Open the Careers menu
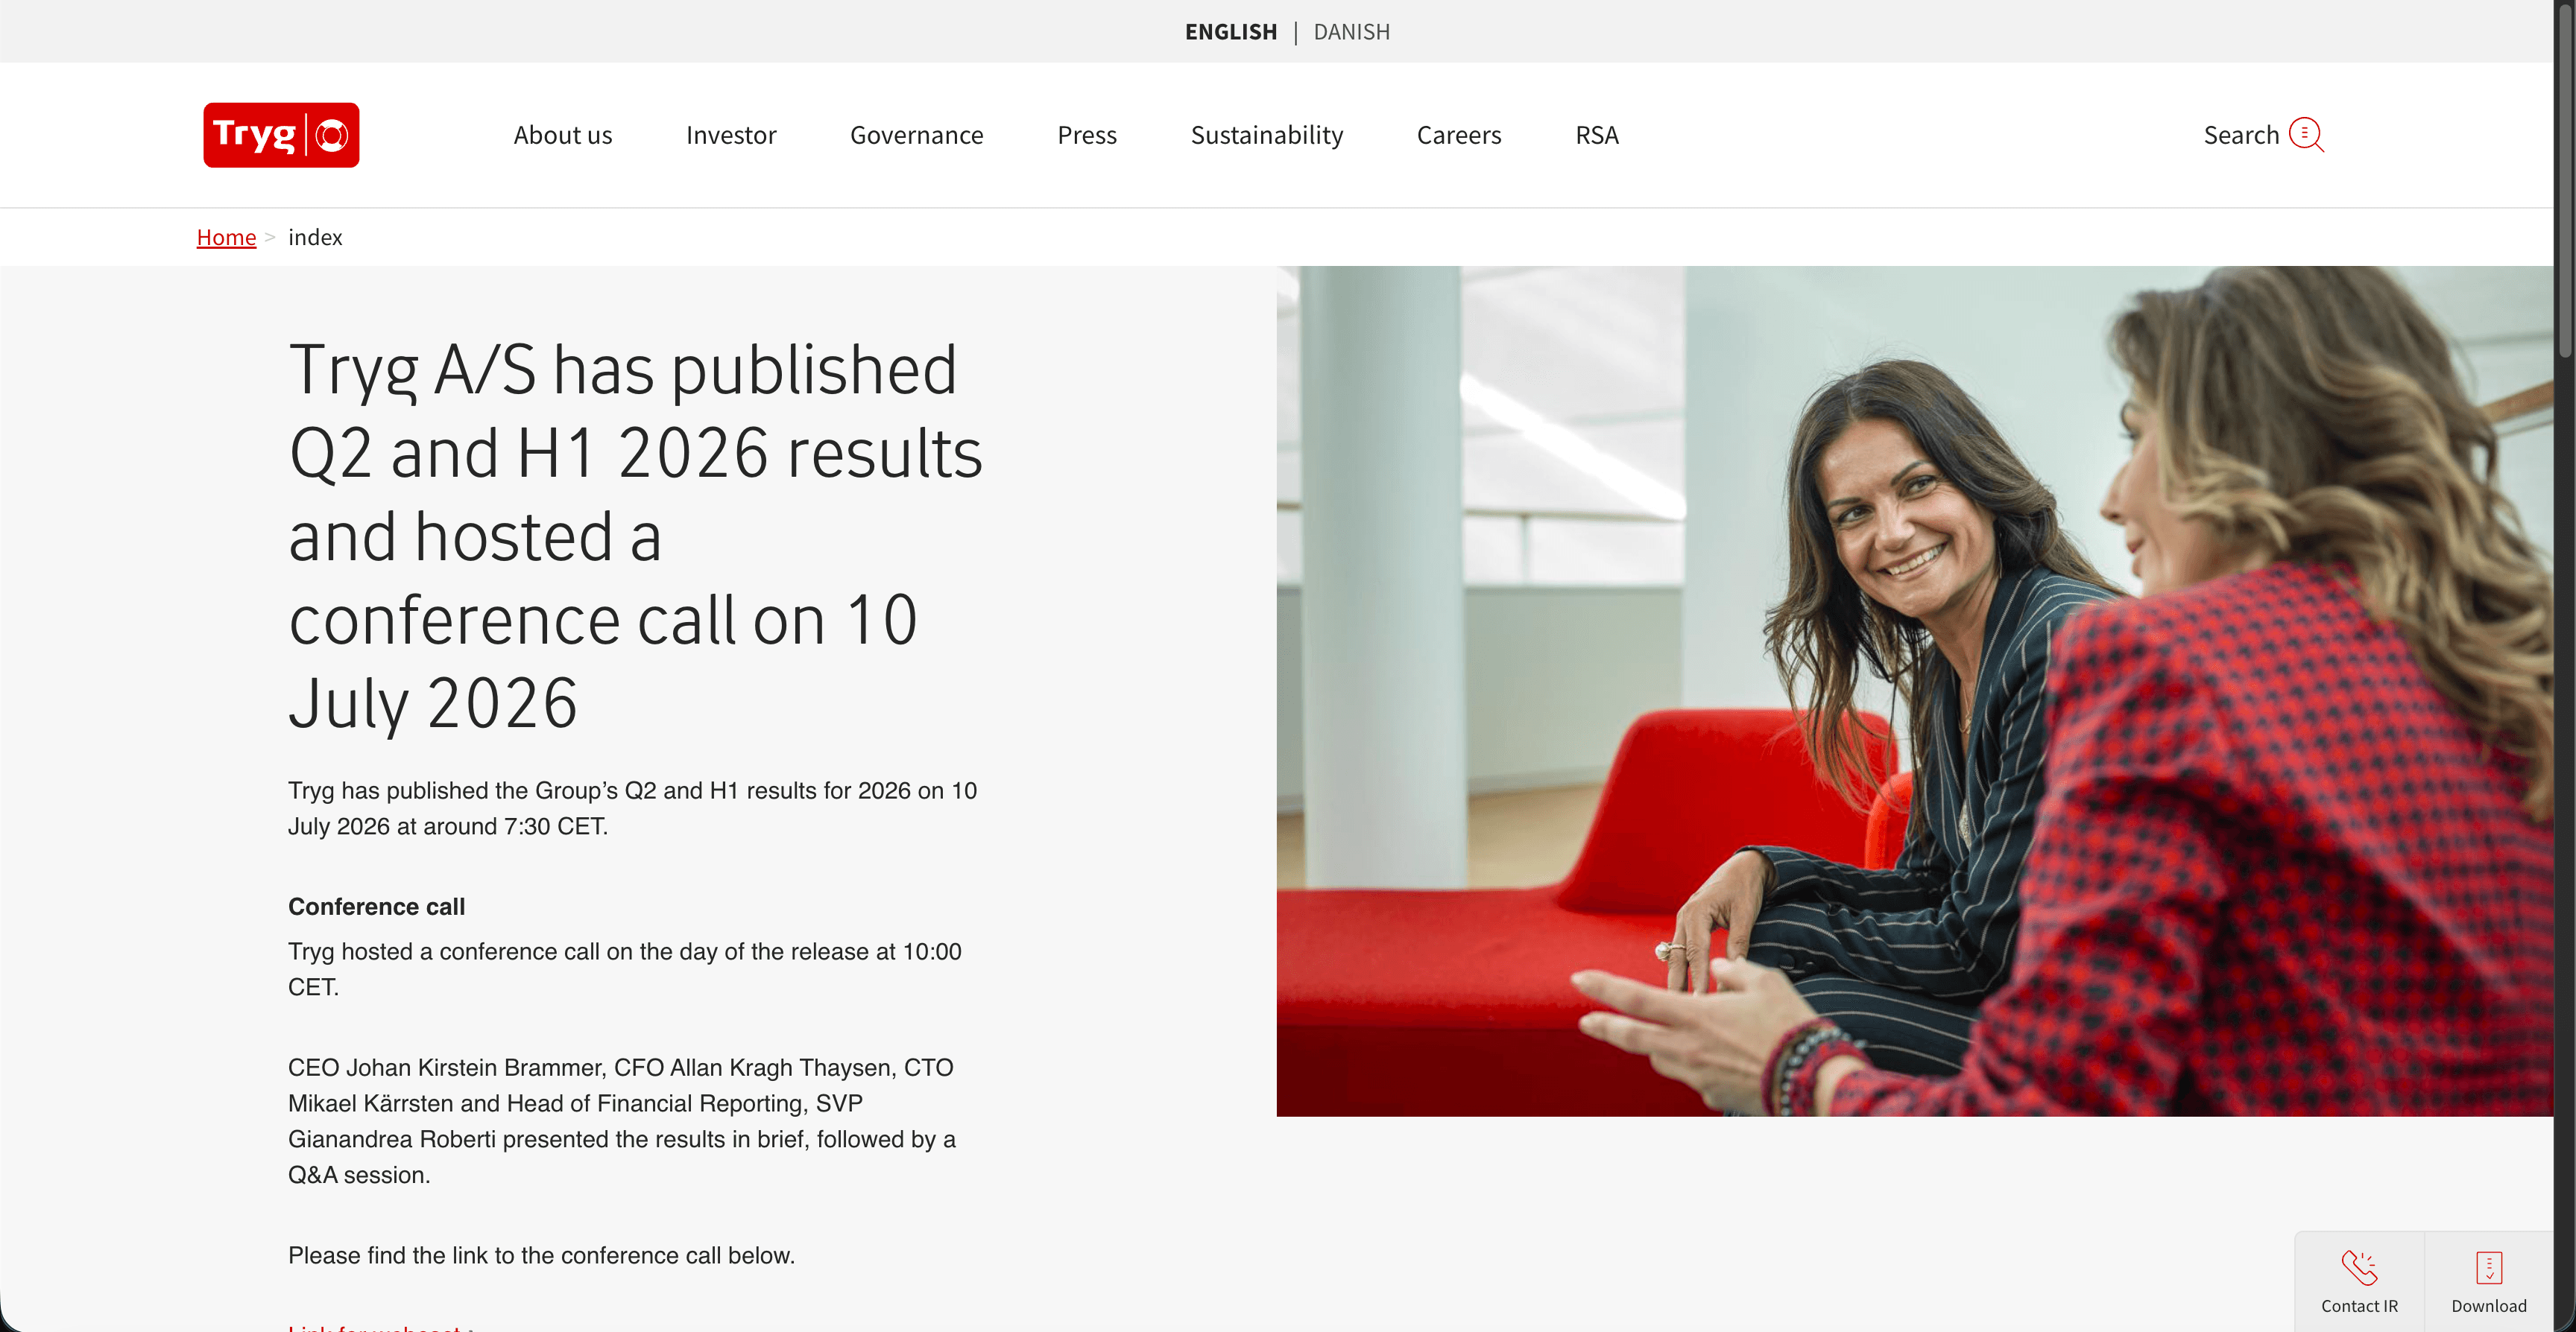This screenshot has width=2576, height=1332. [x=1459, y=135]
